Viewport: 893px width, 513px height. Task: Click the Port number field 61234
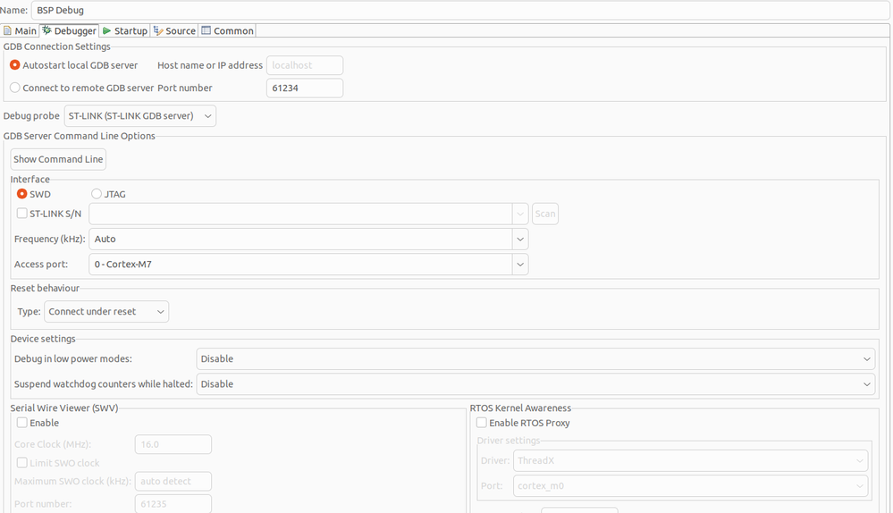(305, 88)
